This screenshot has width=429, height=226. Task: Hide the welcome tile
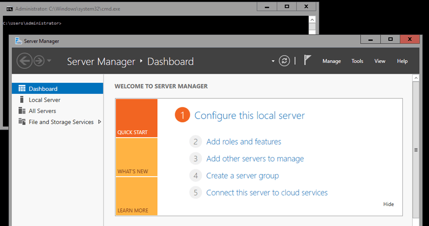click(x=388, y=204)
